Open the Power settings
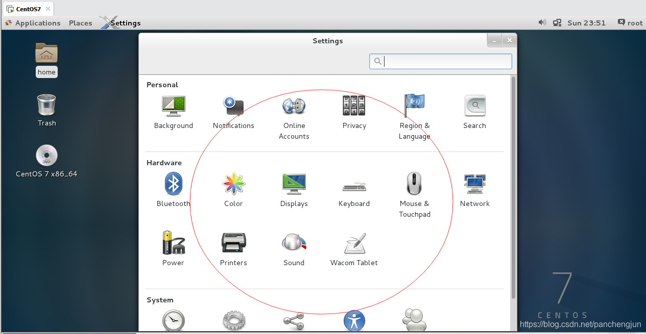 pyautogui.click(x=174, y=249)
